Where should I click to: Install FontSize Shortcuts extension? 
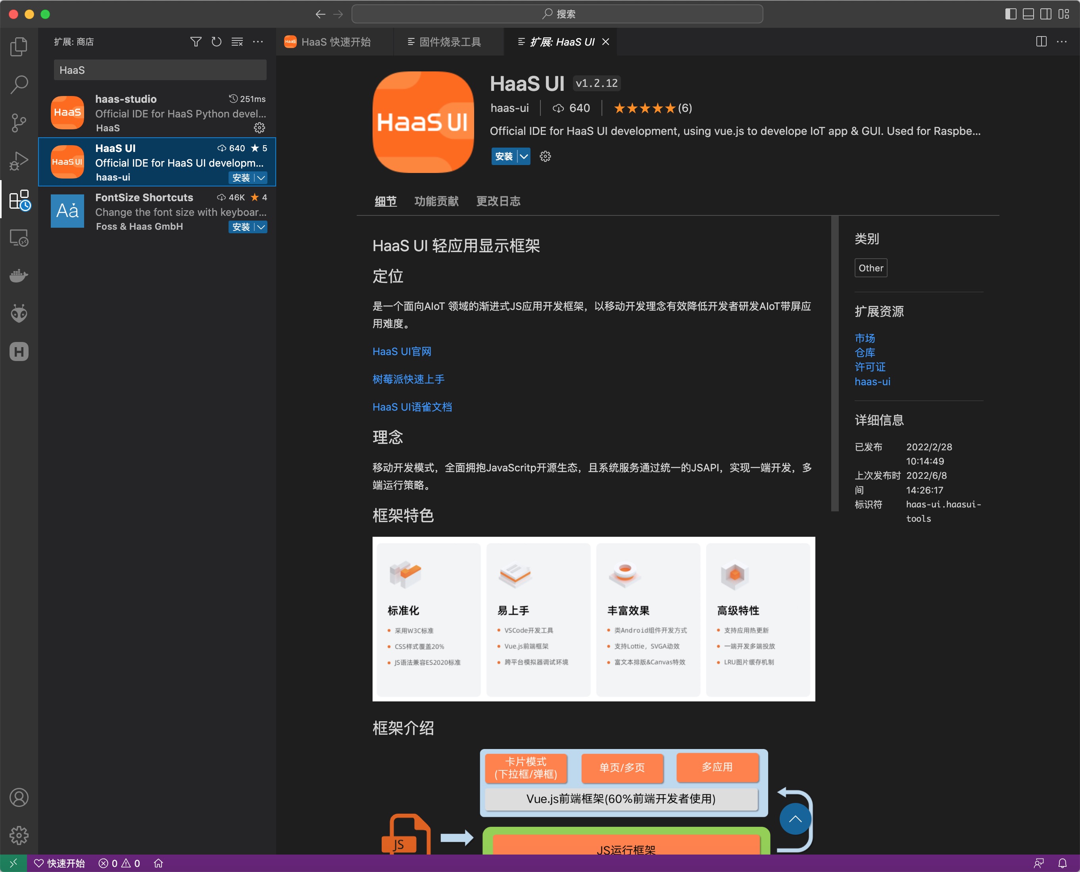point(241,227)
